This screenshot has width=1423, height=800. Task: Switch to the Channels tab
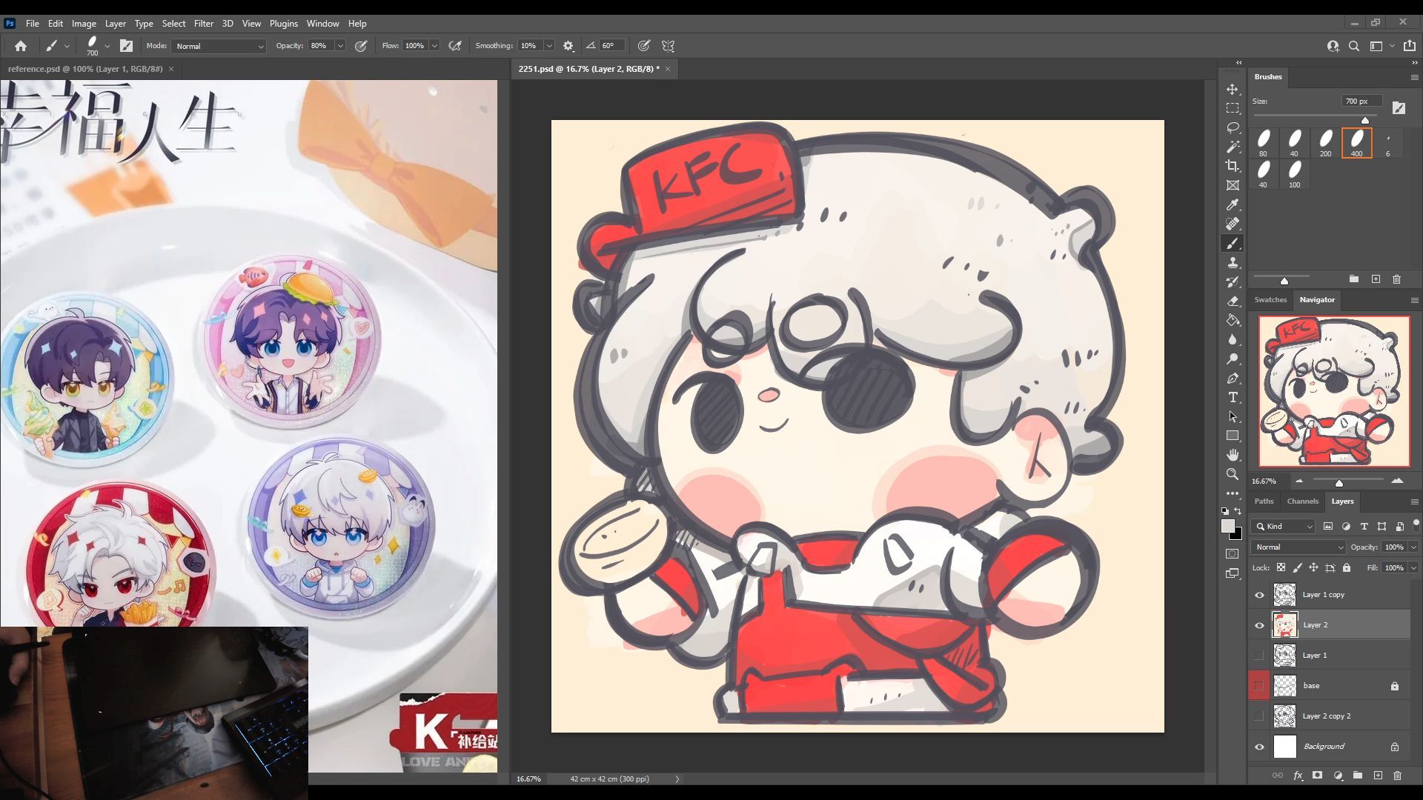[x=1302, y=501]
